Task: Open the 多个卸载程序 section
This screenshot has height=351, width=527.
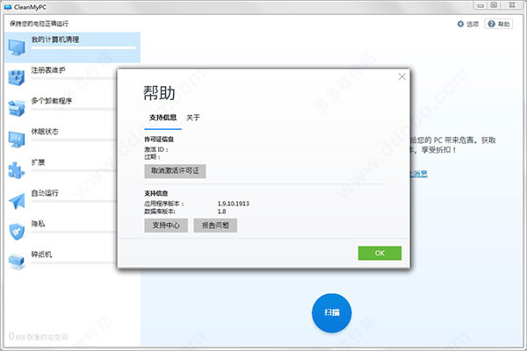Action: (x=52, y=101)
